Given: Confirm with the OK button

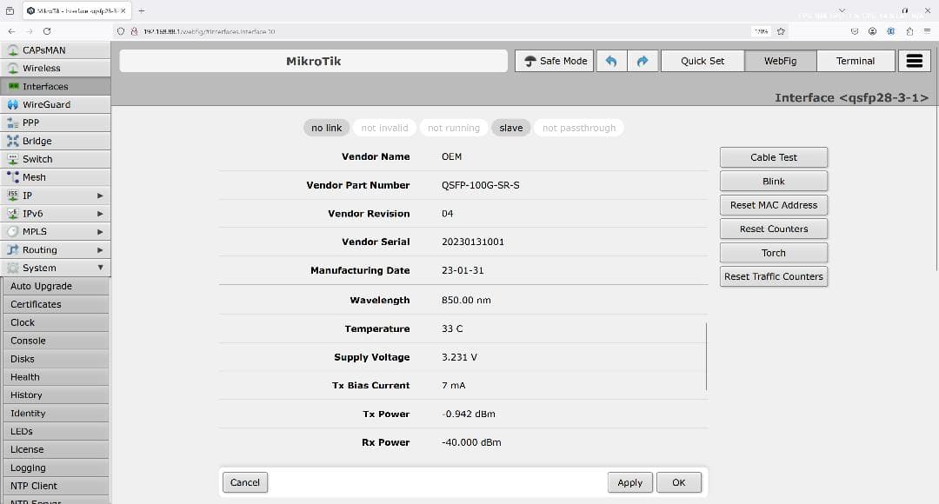Looking at the screenshot, I should (x=678, y=482).
